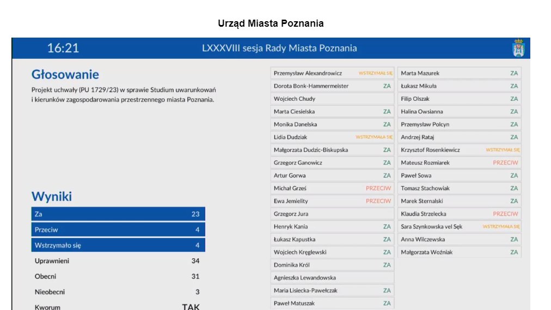Click the Kworum TAK row
This screenshot has height=310, width=551.
point(118,307)
